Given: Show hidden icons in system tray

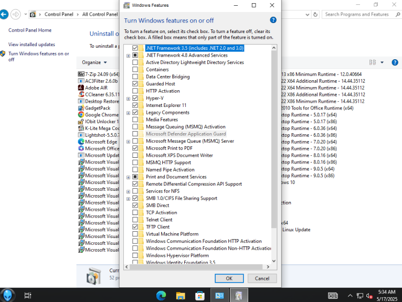Looking at the screenshot, I should 350,296.
